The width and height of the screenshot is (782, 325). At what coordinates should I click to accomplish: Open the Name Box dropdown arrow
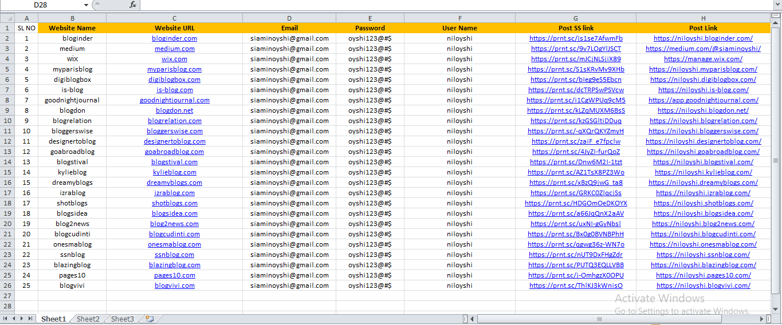tap(86, 5)
